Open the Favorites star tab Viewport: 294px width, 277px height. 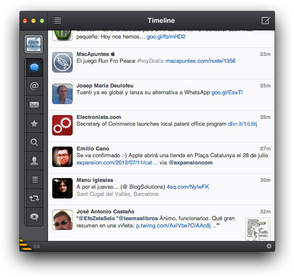pyautogui.click(x=34, y=124)
